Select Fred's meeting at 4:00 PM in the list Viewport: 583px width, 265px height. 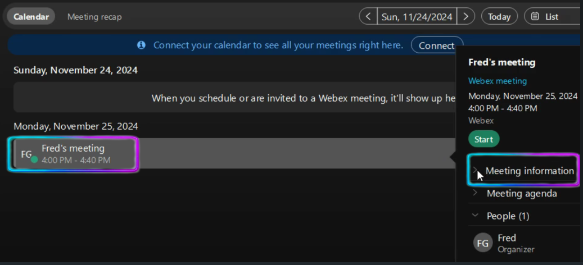[x=76, y=154]
